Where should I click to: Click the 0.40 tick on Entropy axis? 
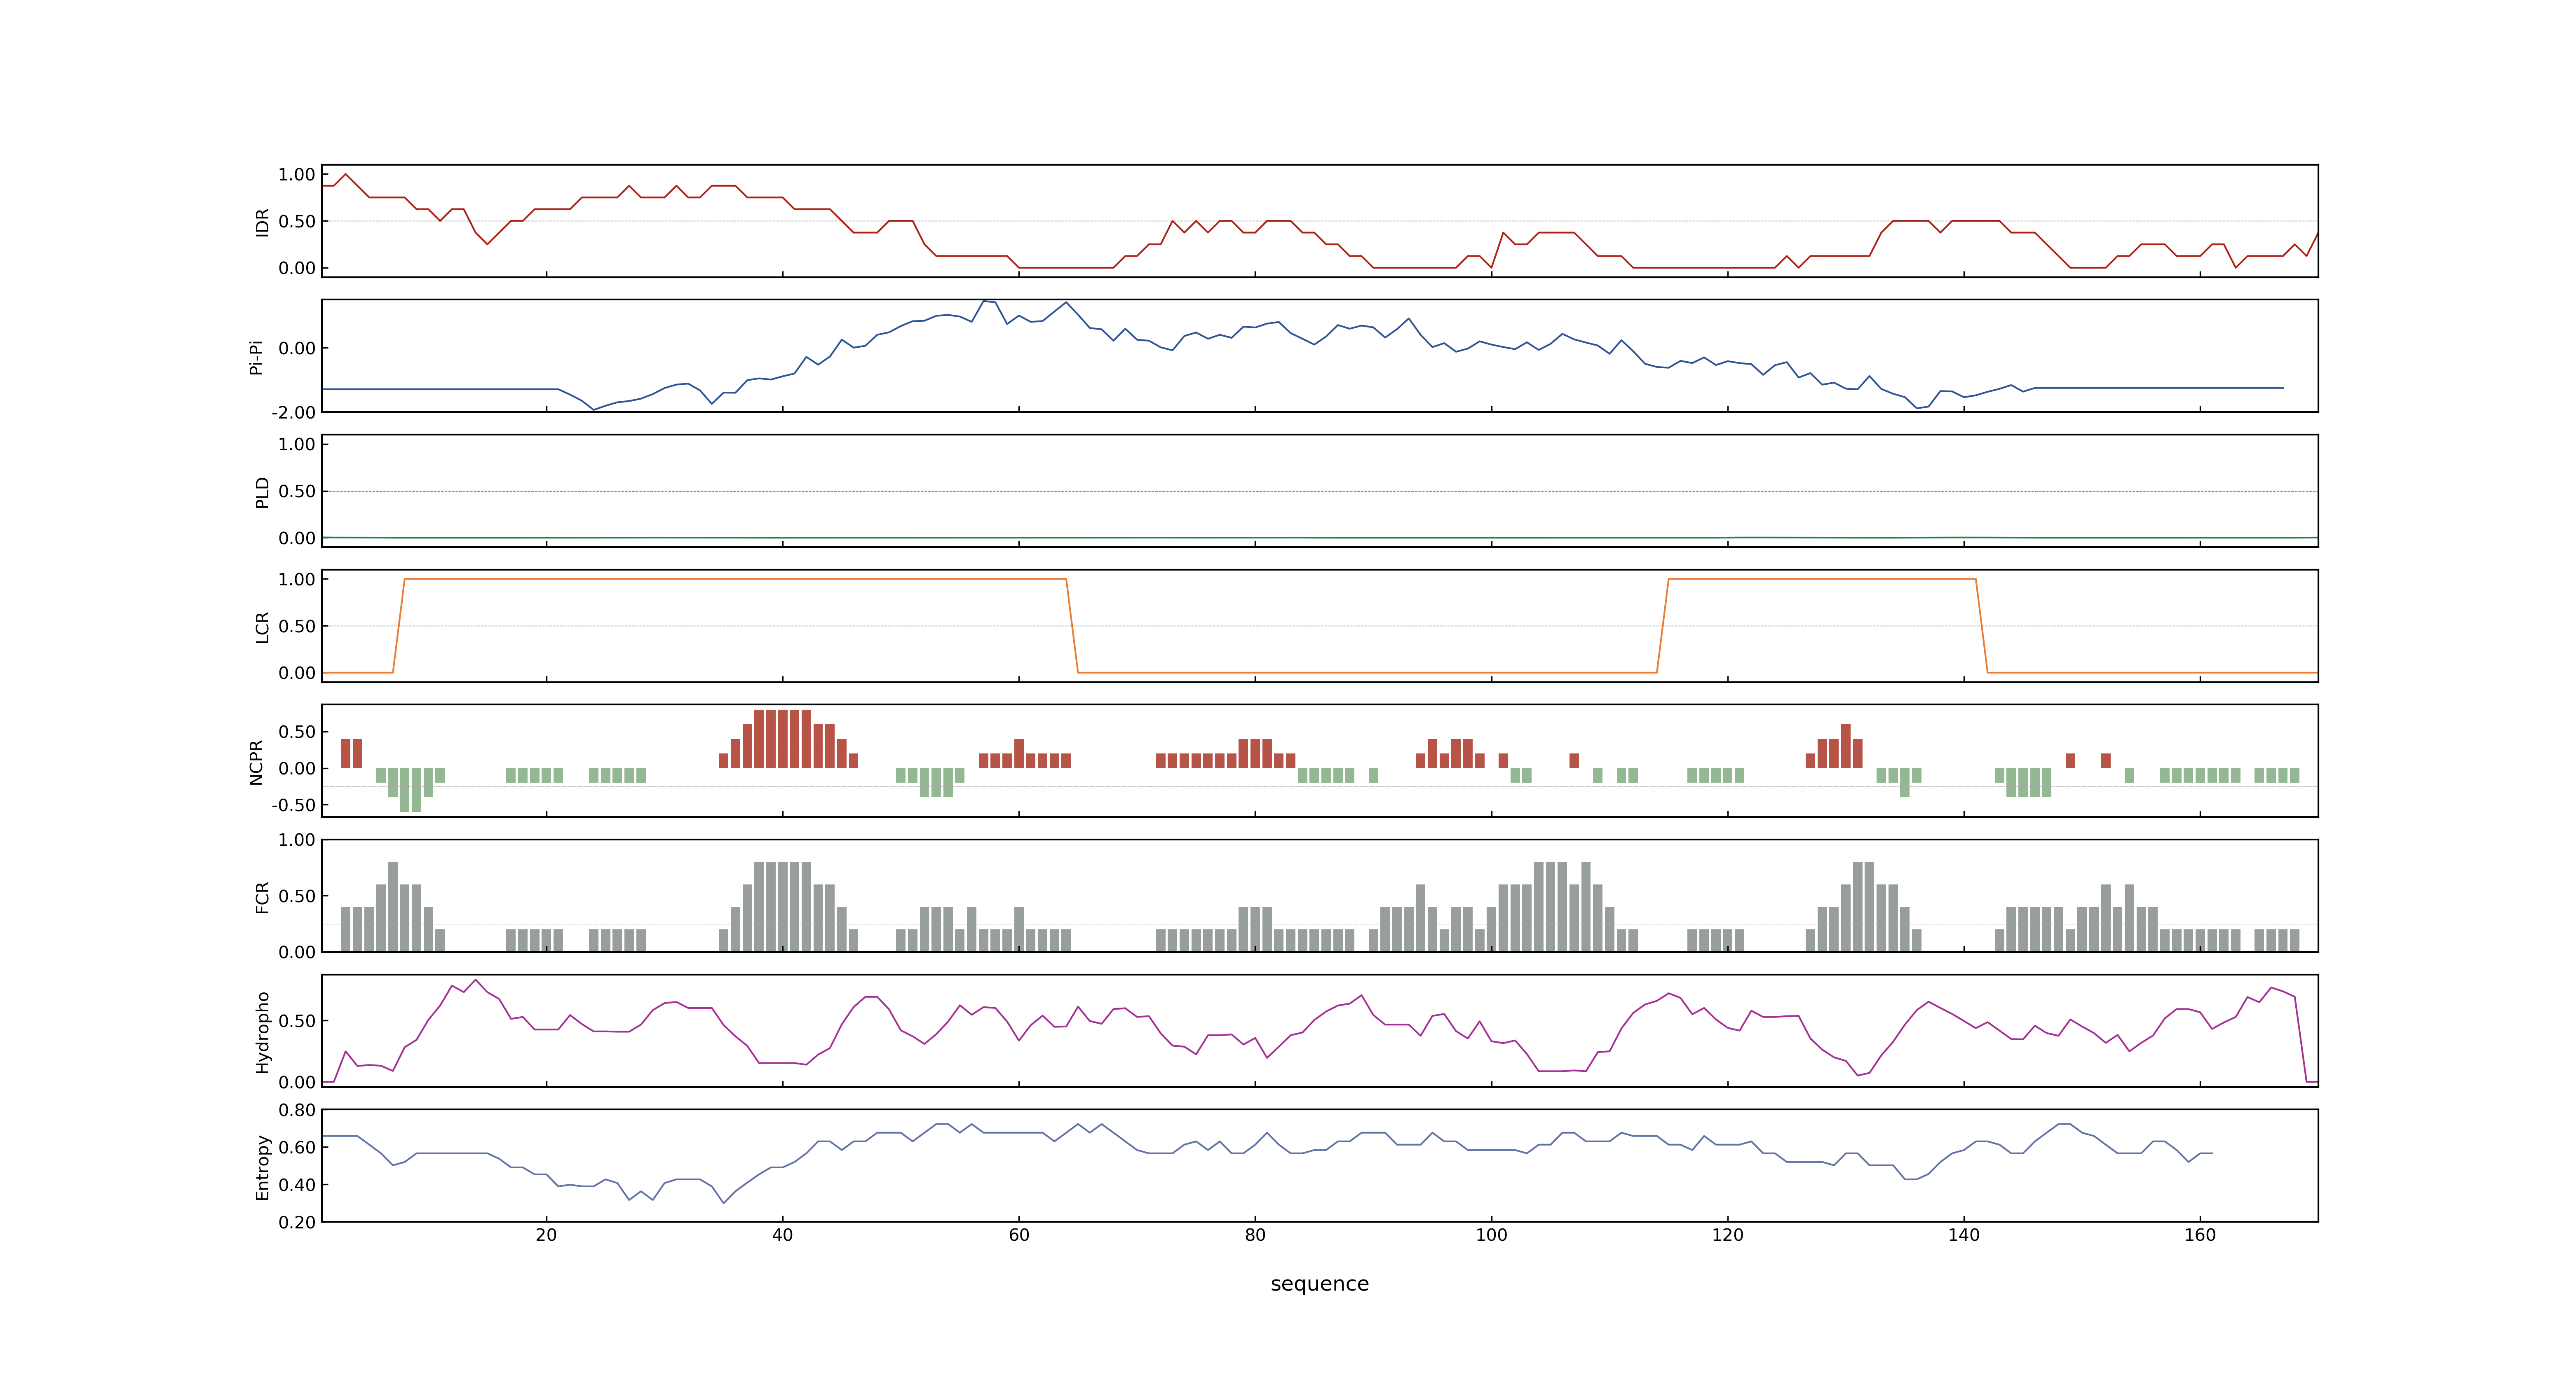click(x=297, y=1185)
